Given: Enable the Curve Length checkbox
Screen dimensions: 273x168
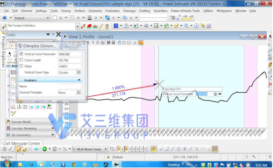Looking at the screenshot, I should [21, 60].
